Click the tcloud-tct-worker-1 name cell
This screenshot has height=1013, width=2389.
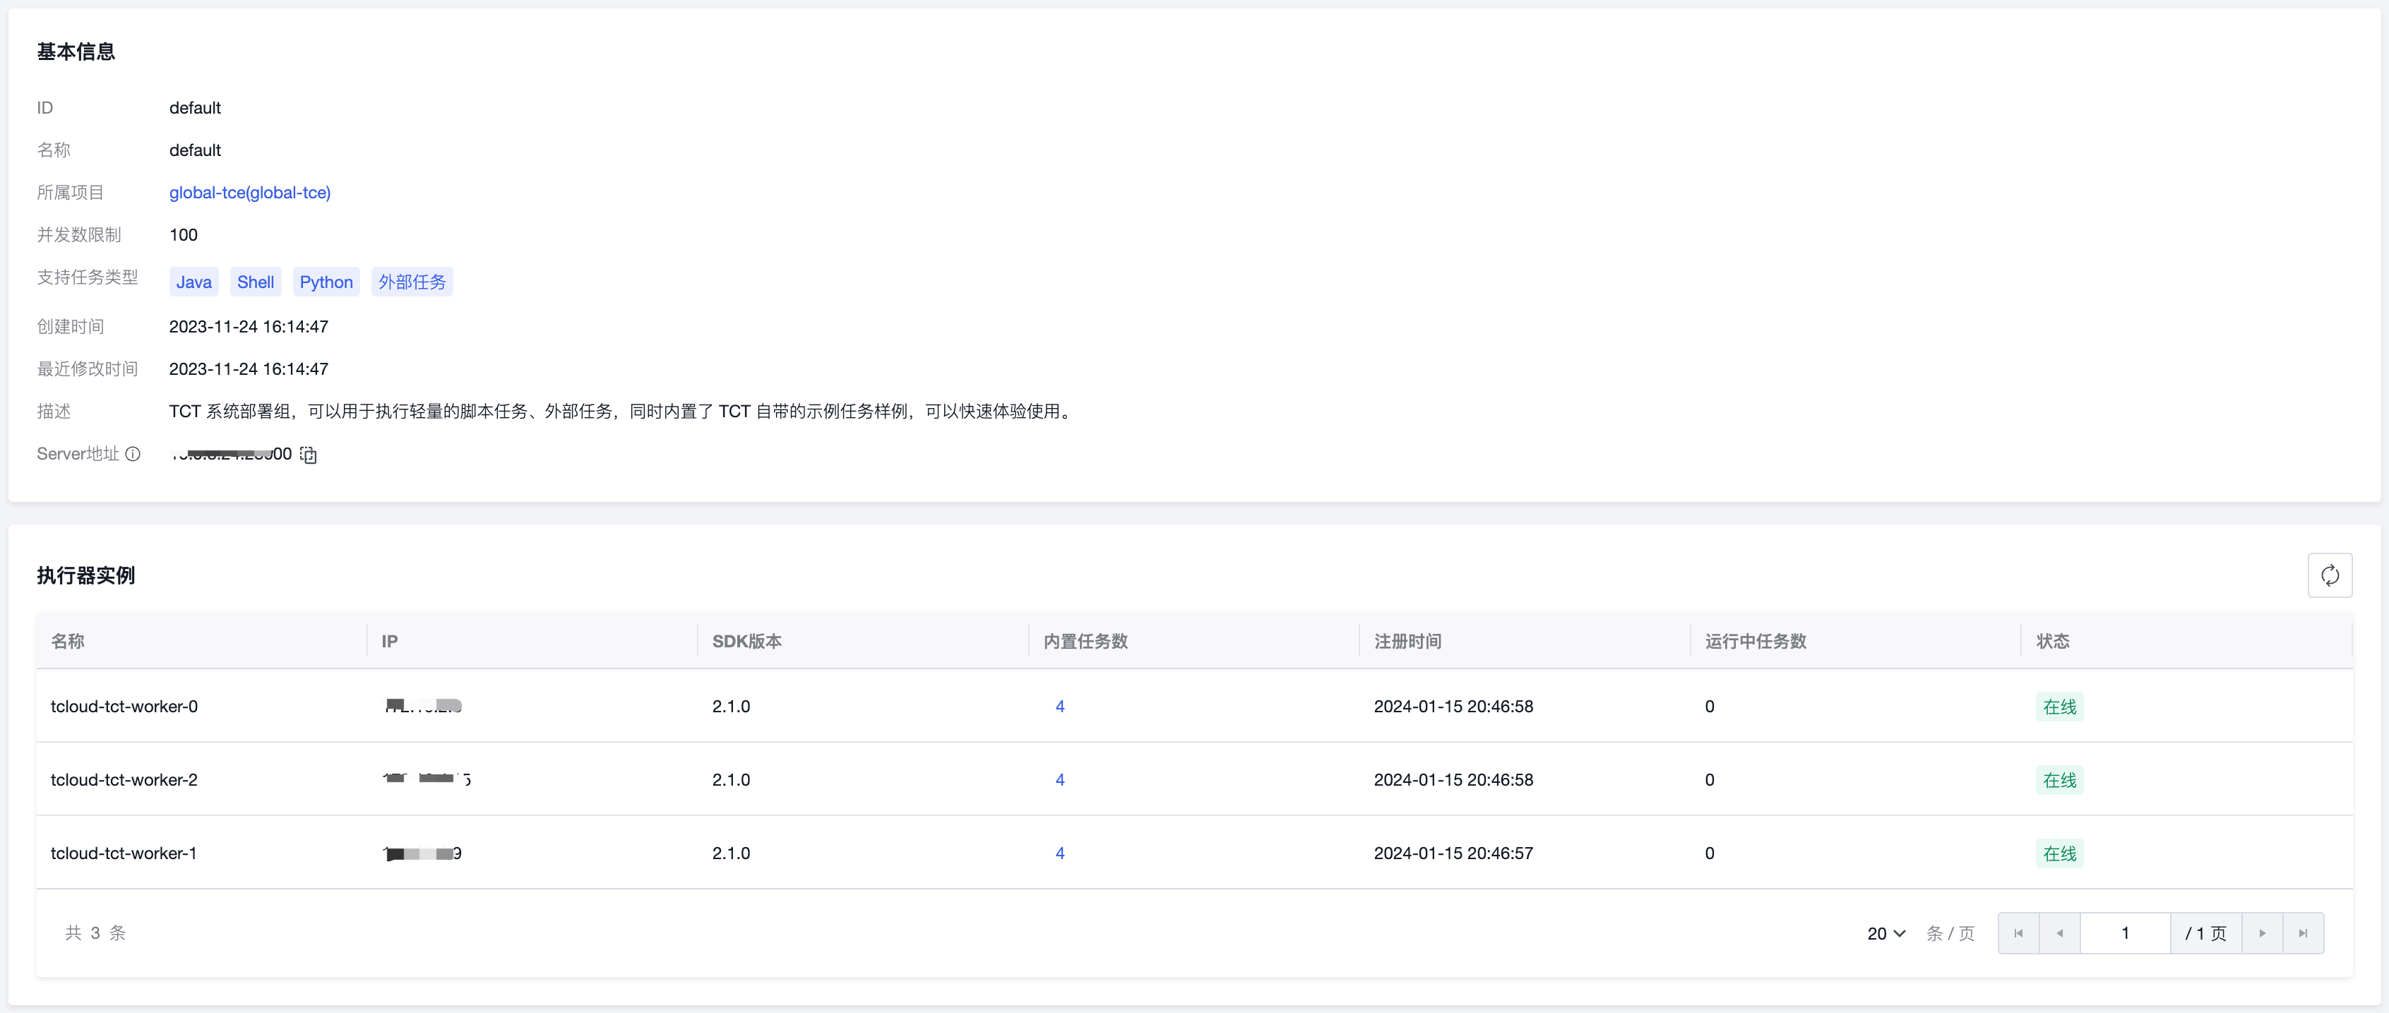[x=124, y=853]
